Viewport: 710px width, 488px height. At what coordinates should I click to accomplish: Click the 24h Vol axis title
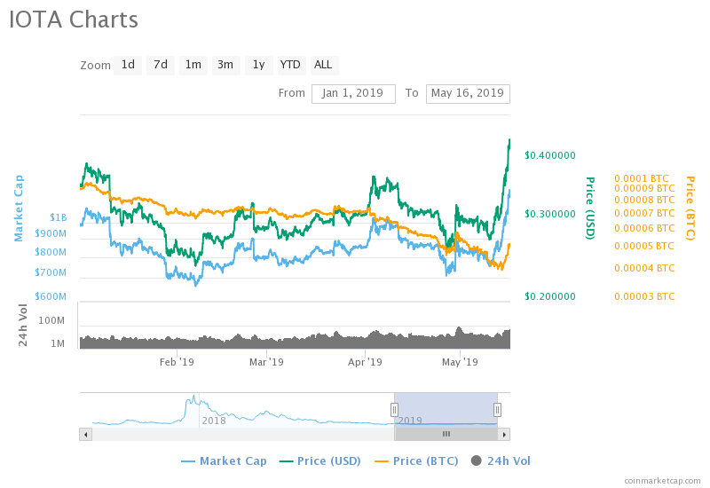23,326
